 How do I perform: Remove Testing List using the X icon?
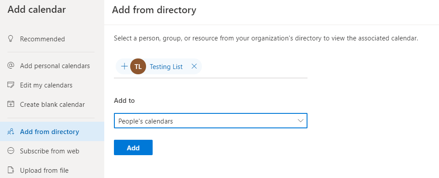click(x=194, y=66)
